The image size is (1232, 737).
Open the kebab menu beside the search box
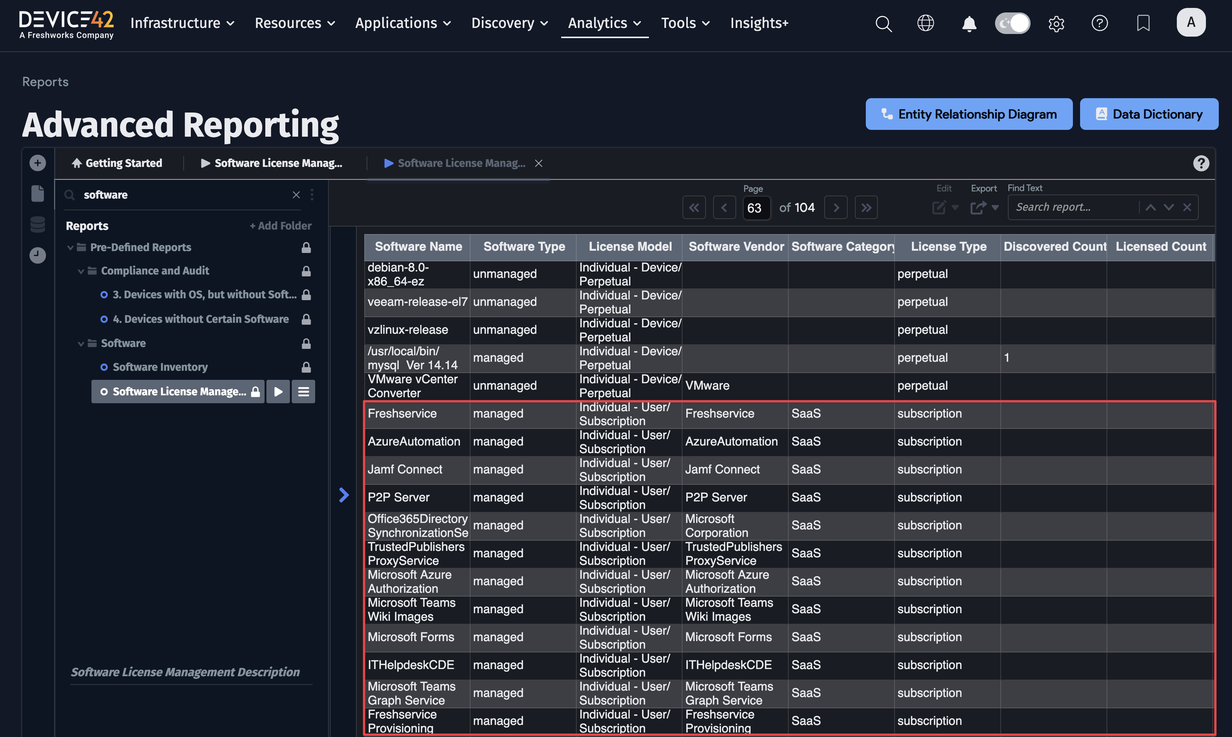(312, 195)
